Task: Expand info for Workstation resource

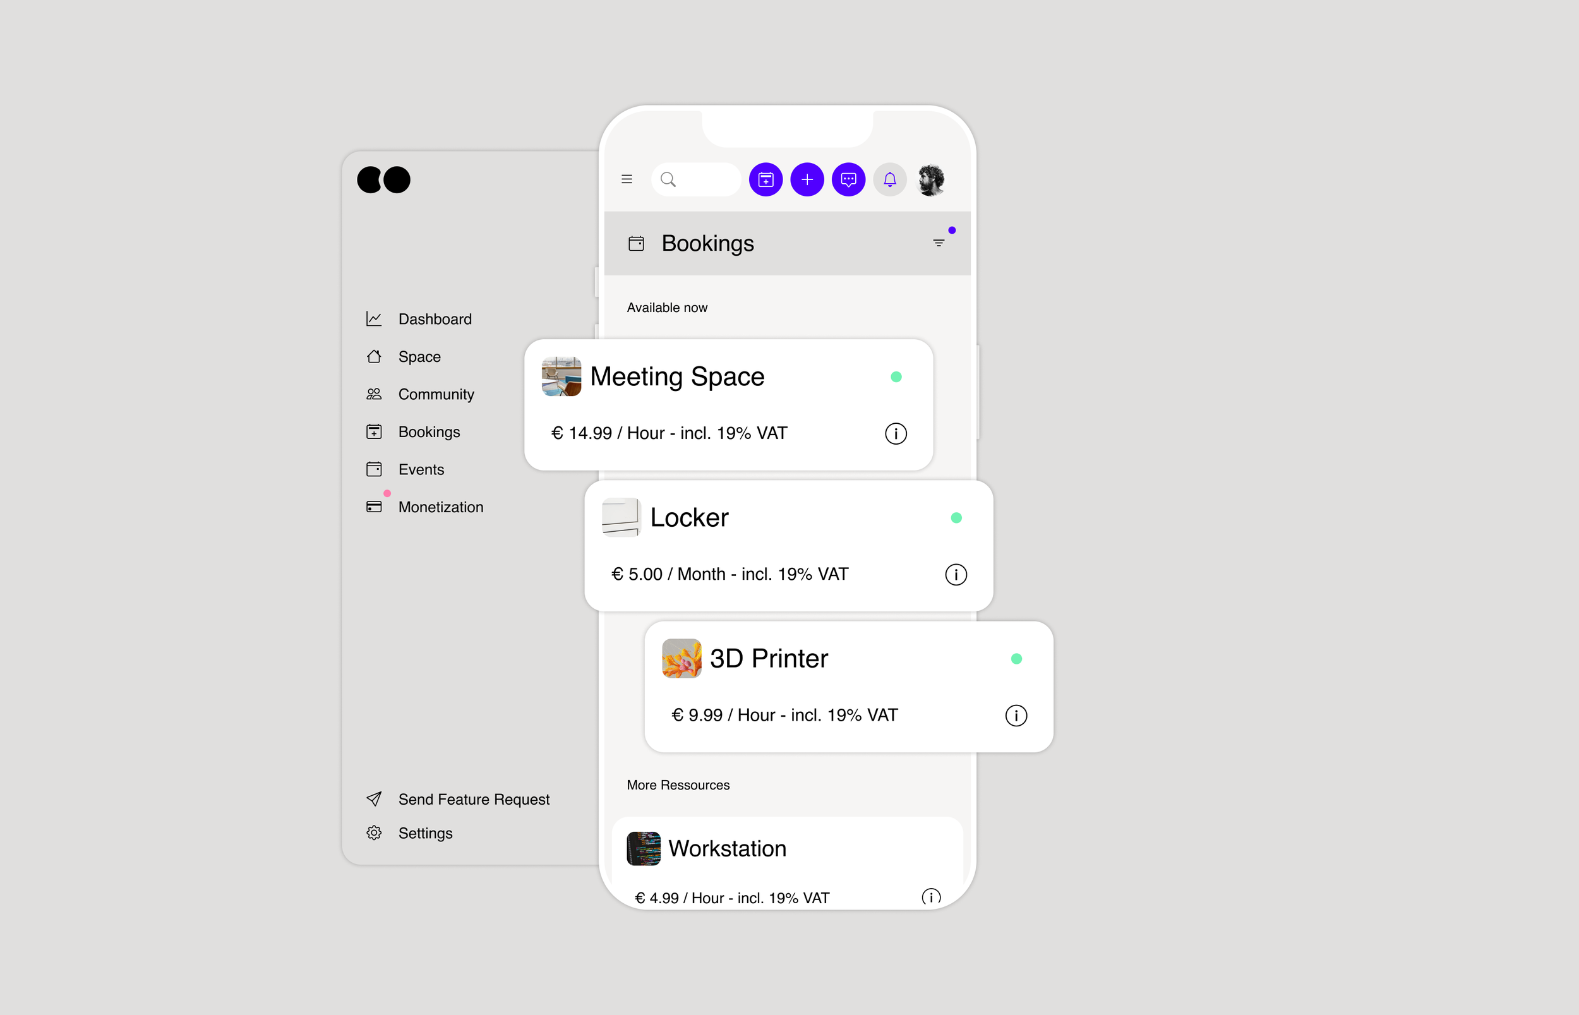Action: pyautogui.click(x=930, y=896)
